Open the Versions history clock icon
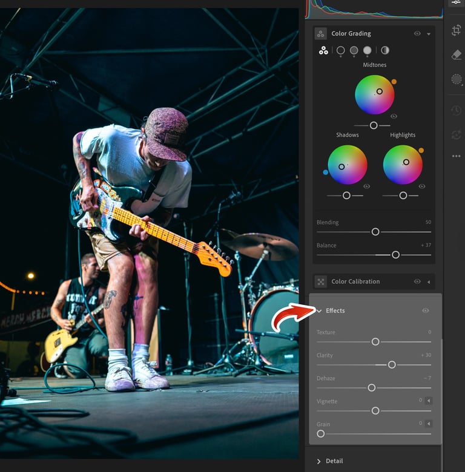The image size is (465, 472). (x=457, y=110)
